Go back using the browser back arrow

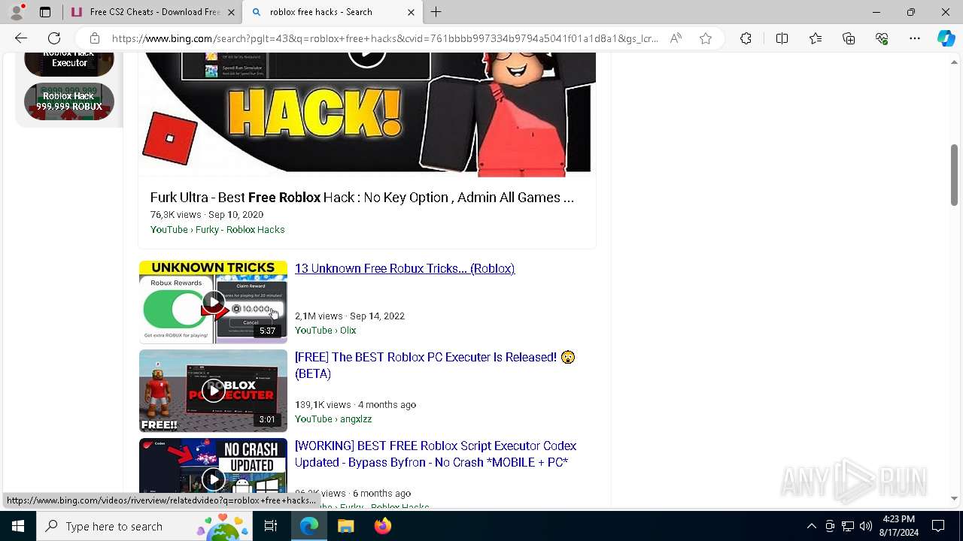pos(21,38)
